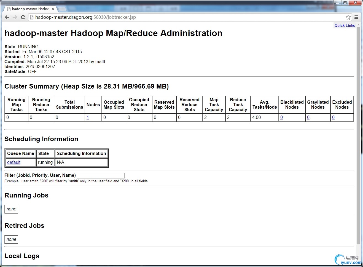Open Chrome menu hamburger icon
The width and height of the screenshot is (363, 267).
pos(356,17)
